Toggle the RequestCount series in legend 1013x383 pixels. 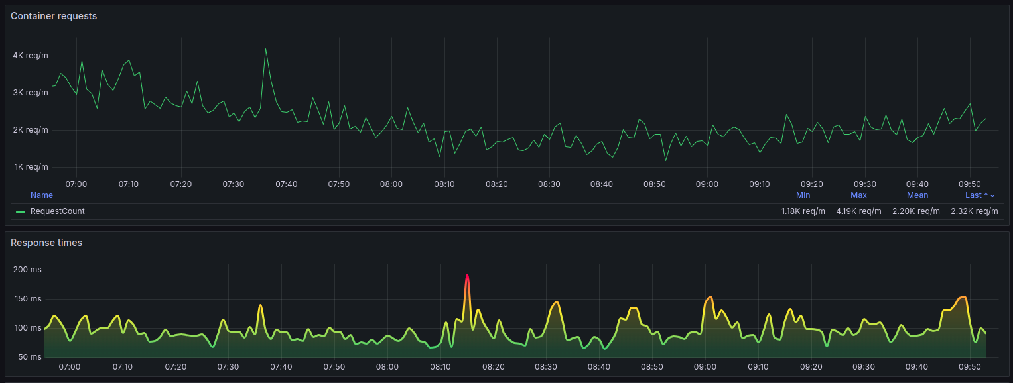pyautogui.click(x=58, y=211)
